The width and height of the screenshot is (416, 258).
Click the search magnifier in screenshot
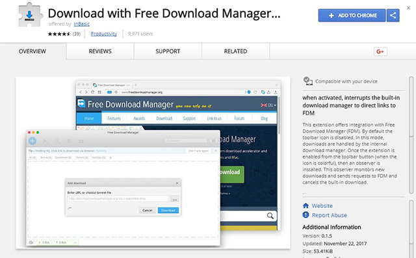[270, 216]
